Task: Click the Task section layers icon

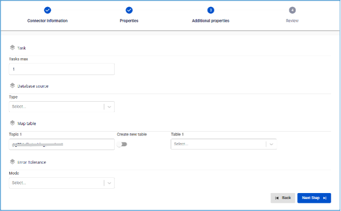Action: (x=12, y=47)
